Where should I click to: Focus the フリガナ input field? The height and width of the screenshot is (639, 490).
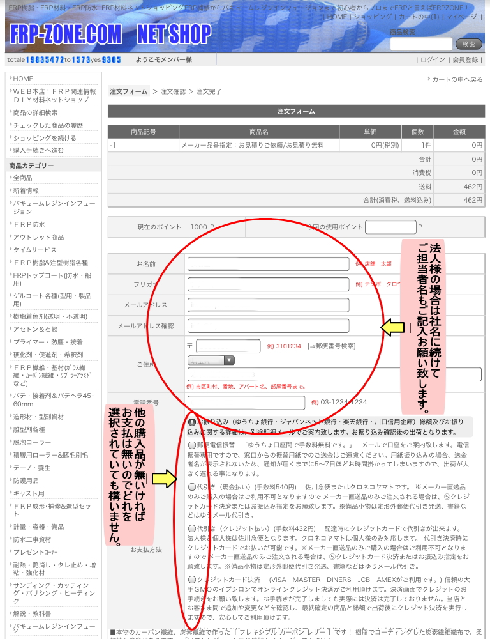pyautogui.click(x=268, y=284)
